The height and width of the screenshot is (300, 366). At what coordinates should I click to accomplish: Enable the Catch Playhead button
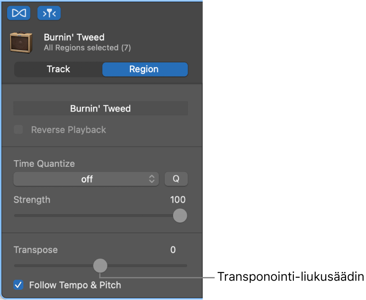tap(49, 13)
